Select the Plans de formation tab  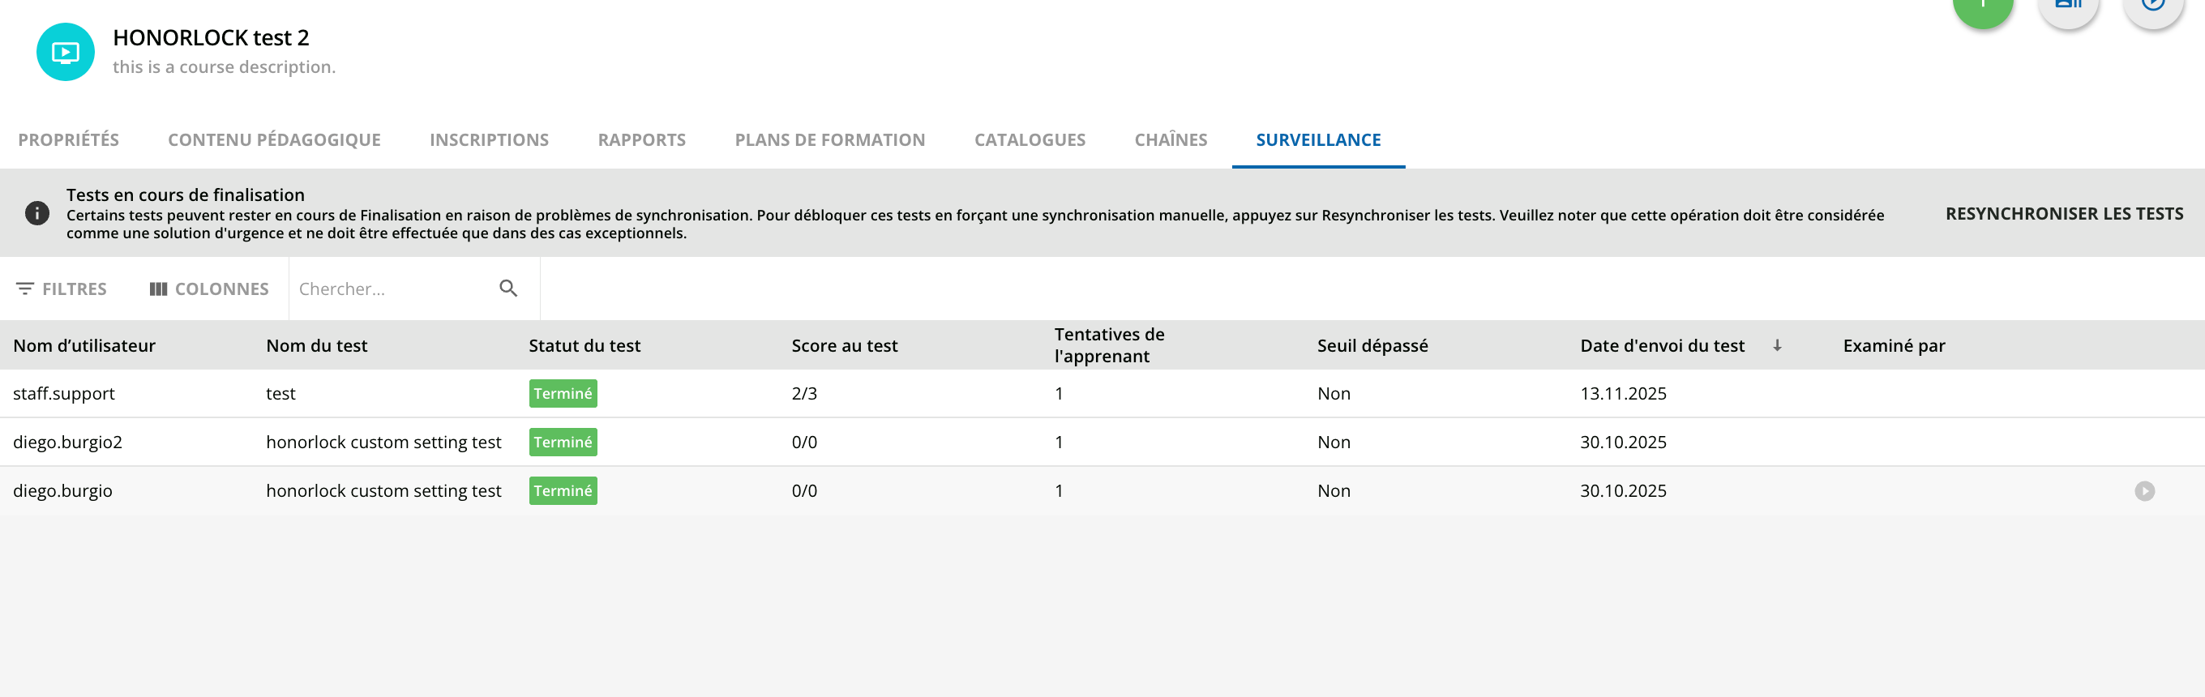pos(829,139)
